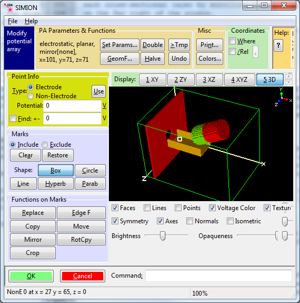
Task: Select the Circle shape
Action: pyautogui.click(x=90, y=171)
